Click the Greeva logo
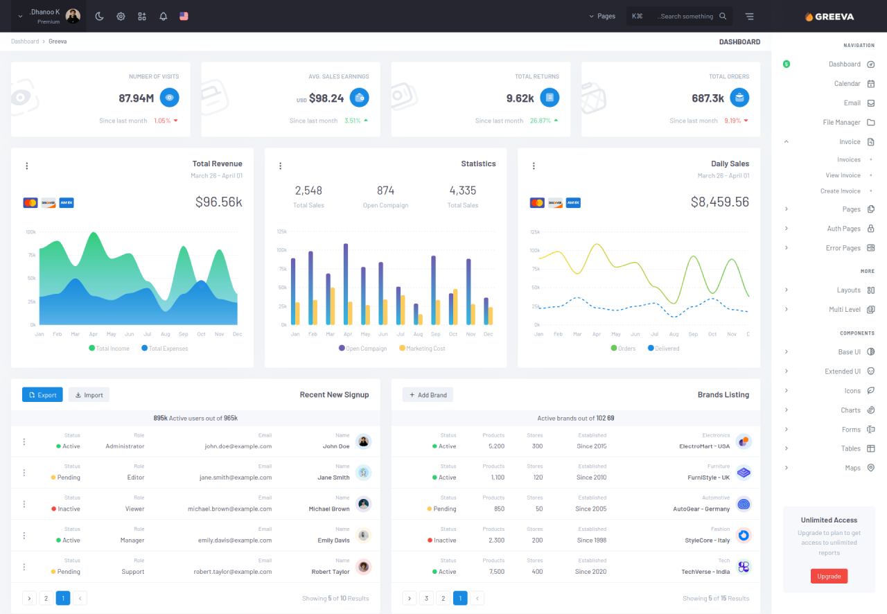887x614 pixels. click(829, 17)
